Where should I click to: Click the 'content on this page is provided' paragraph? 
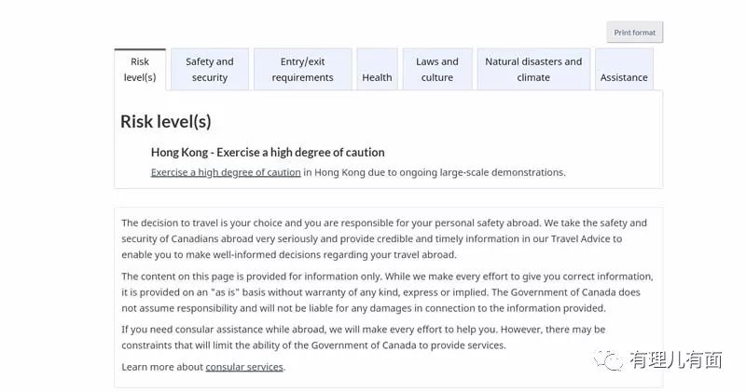pyautogui.click(x=387, y=292)
